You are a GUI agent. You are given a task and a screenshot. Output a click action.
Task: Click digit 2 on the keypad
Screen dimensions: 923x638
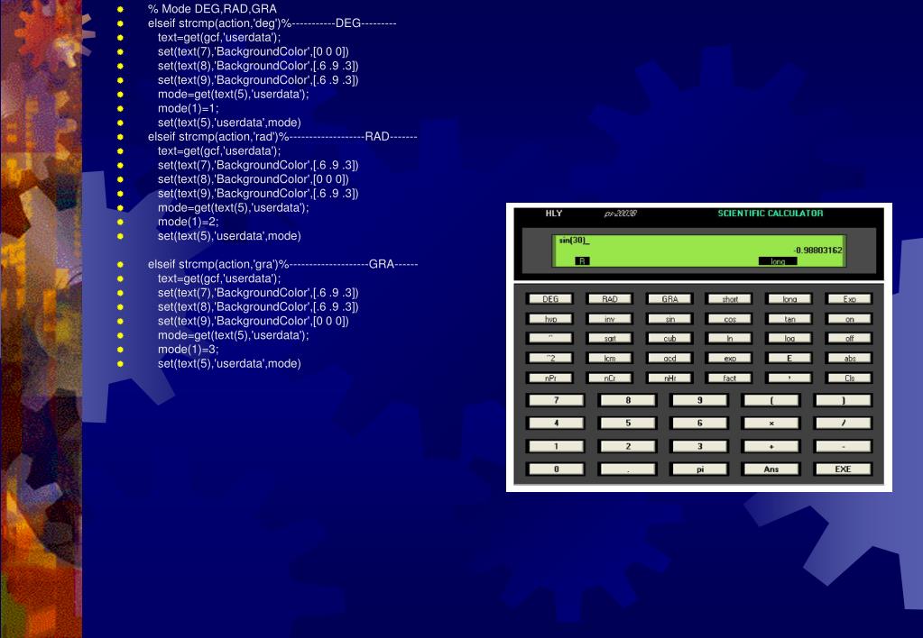pos(627,446)
